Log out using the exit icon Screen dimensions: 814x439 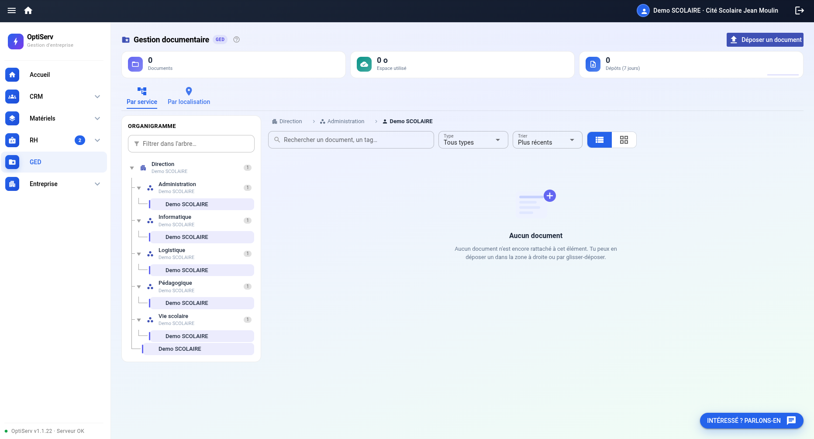click(x=800, y=10)
